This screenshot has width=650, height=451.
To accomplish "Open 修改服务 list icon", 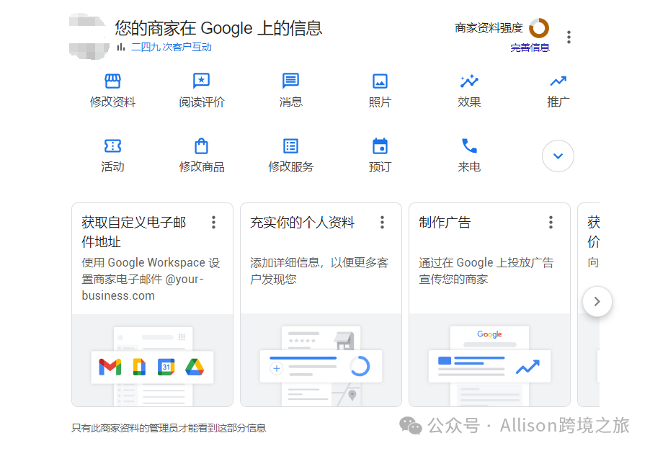I will [290, 146].
